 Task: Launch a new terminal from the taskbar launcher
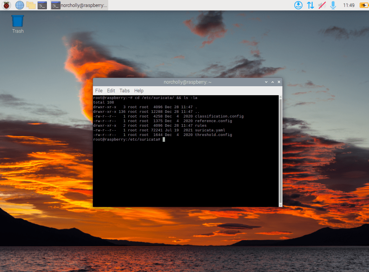(x=43, y=5)
